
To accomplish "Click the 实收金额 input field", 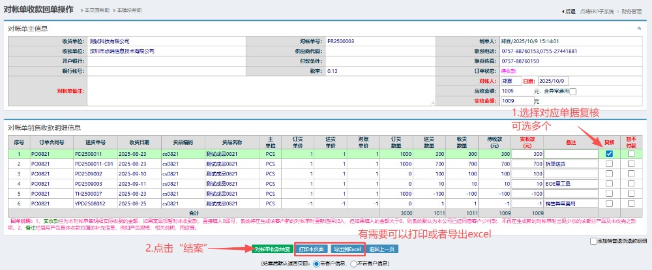I will 516,101.
